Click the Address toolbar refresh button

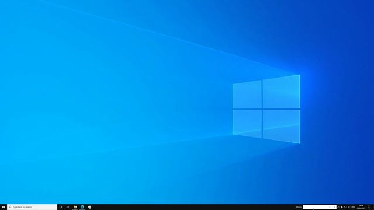tap(334, 207)
